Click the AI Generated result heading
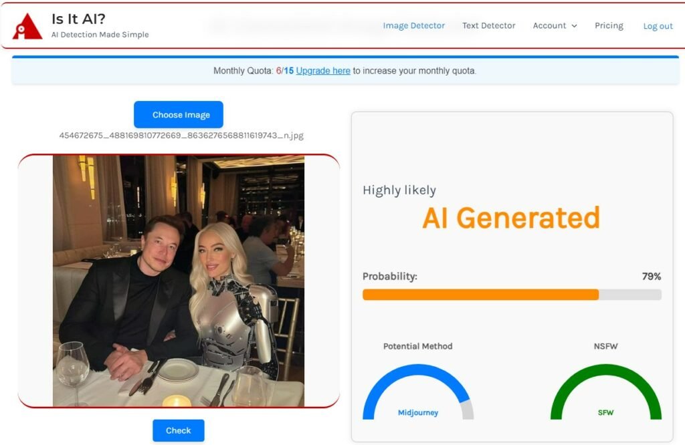 (x=510, y=218)
